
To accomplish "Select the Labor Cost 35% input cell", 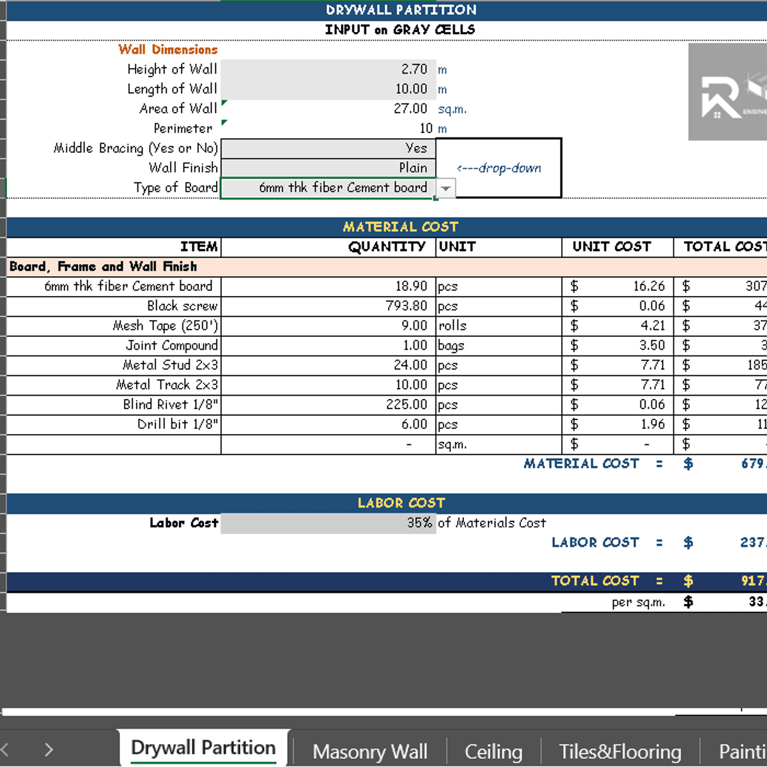I will pos(328,523).
